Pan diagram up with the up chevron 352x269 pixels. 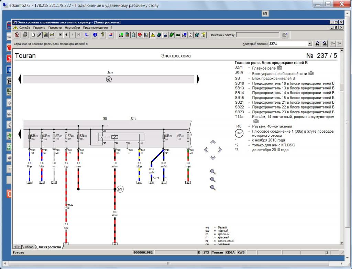[x=213, y=142]
